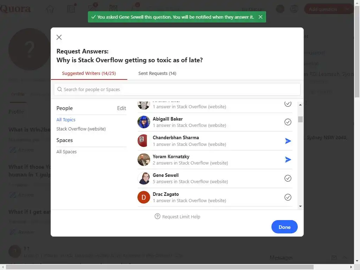Open Gene Sewell's profile picture

pyautogui.click(x=144, y=178)
